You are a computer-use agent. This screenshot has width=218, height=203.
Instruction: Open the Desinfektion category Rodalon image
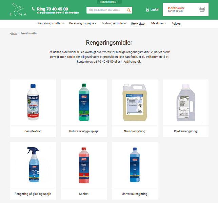click(x=33, y=102)
